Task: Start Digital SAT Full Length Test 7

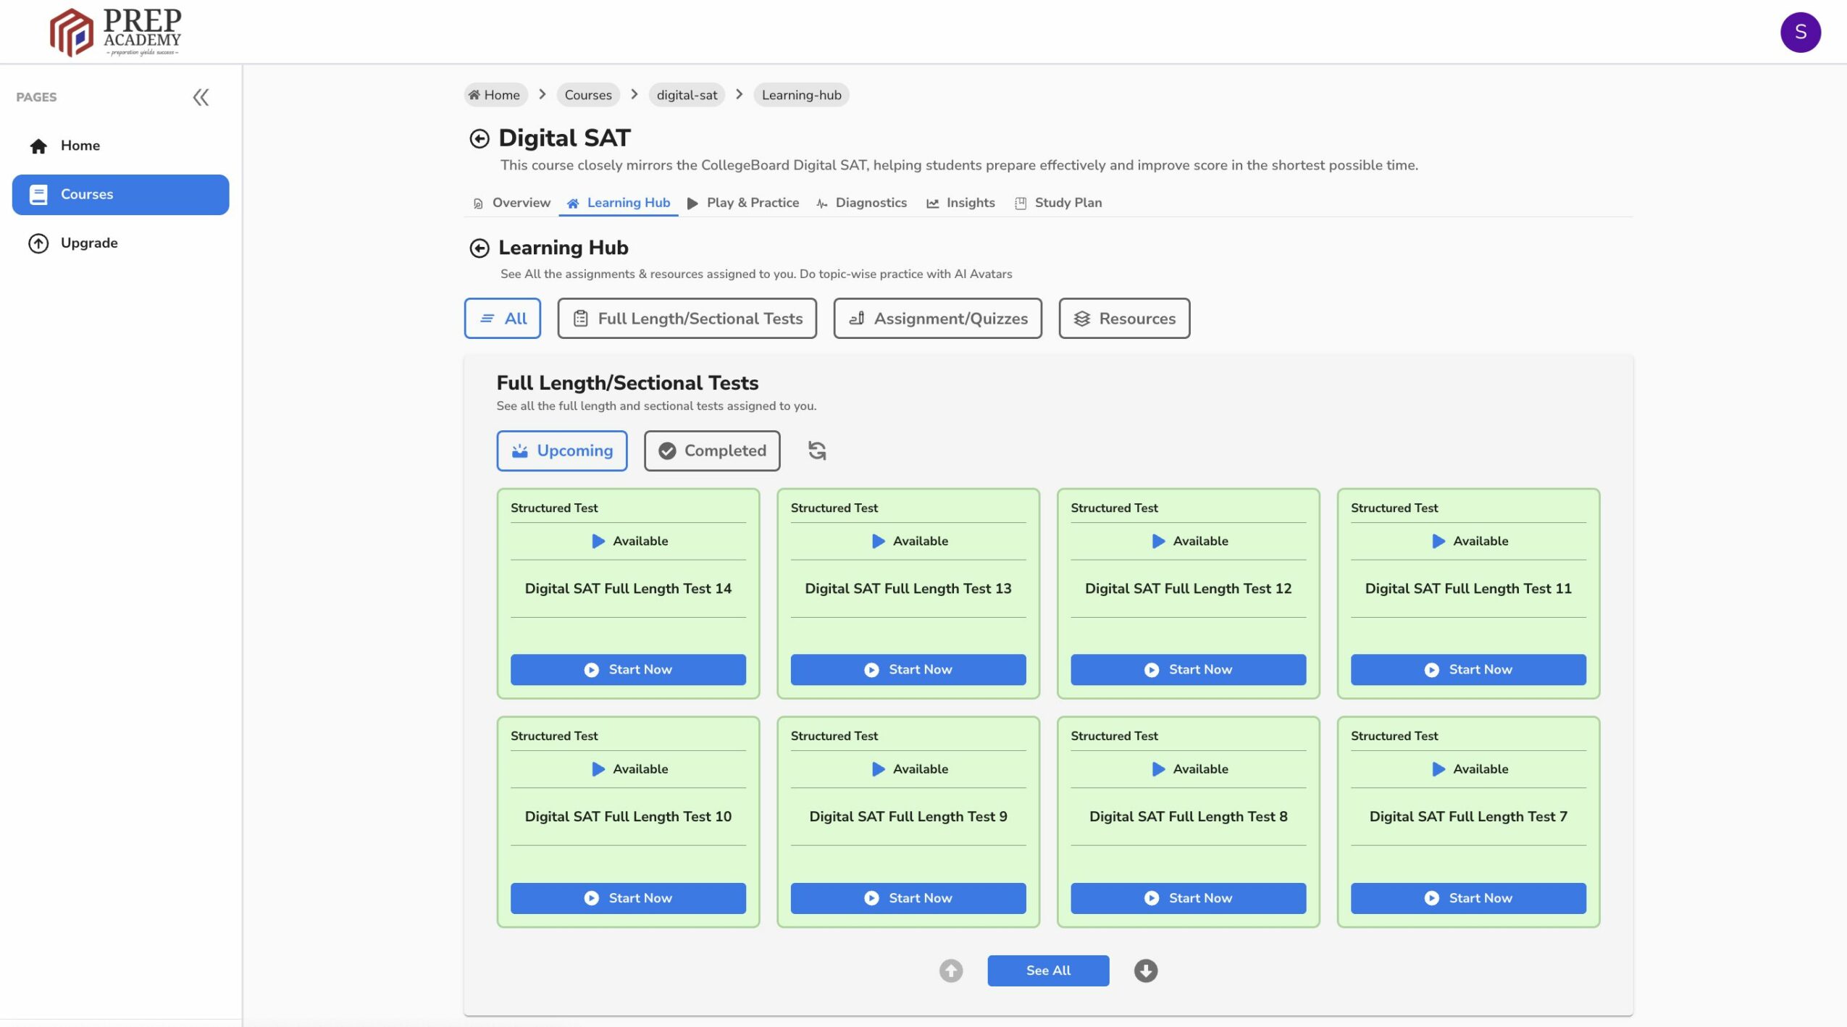Action: click(1467, 898)
